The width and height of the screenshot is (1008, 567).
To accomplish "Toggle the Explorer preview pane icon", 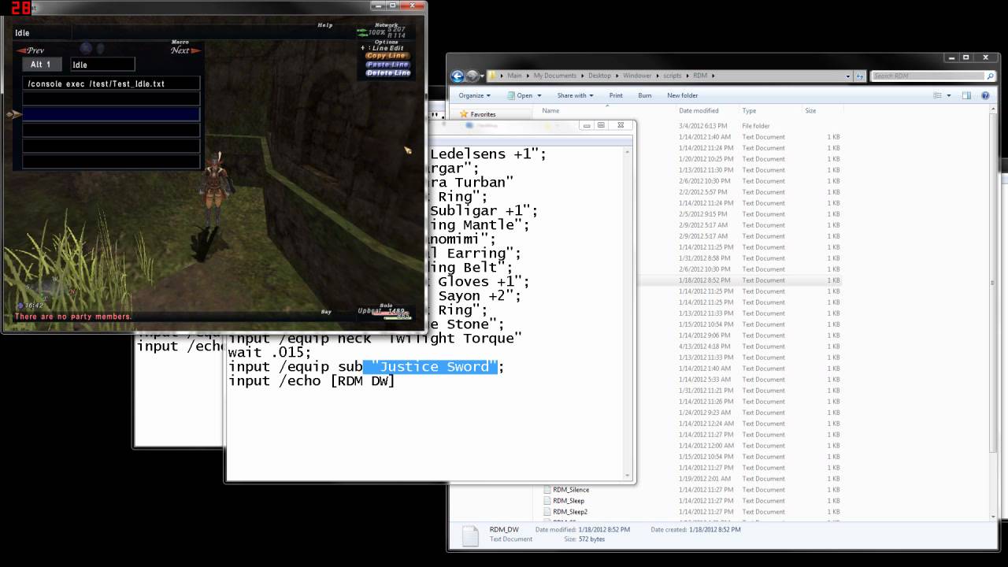I will (x=967, y=95).
